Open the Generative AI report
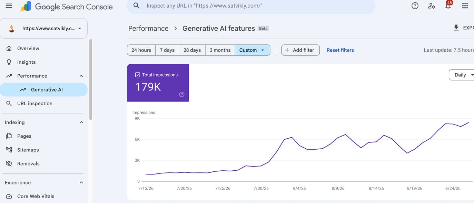This screenshot has width=474, height=203. pyautogui.click(x=44, y=89)
